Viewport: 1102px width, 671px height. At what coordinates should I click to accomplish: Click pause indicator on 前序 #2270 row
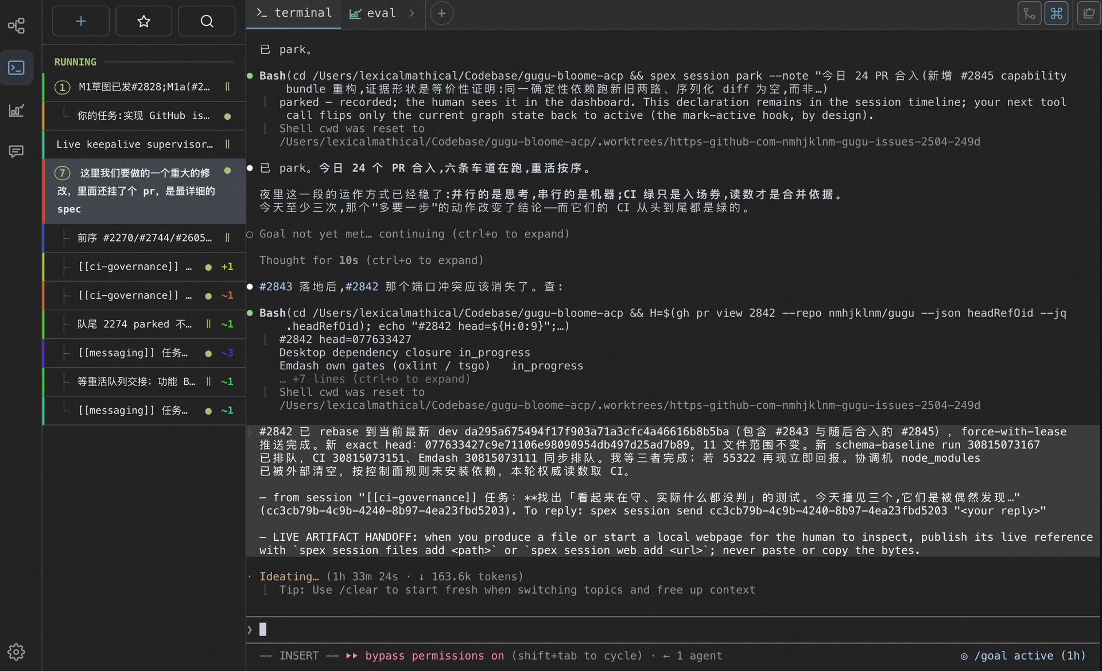[227, 238]
